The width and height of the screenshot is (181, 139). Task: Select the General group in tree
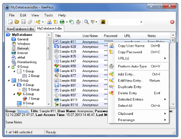pyautogui.click(x=23, y=39)
